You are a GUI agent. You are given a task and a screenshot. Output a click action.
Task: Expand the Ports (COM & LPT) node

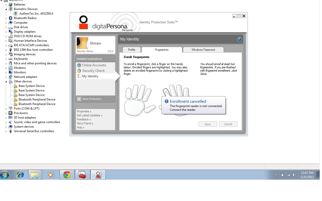6,109
